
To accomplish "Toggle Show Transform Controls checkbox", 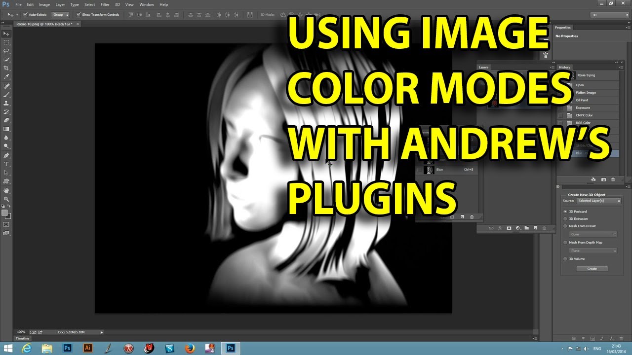I will (x=79, y=15).
